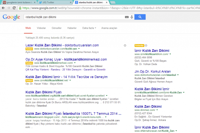
Task: Click text Op. Dr. Hasan Yıldız - Maya Klinik
Action: [44, 84]
